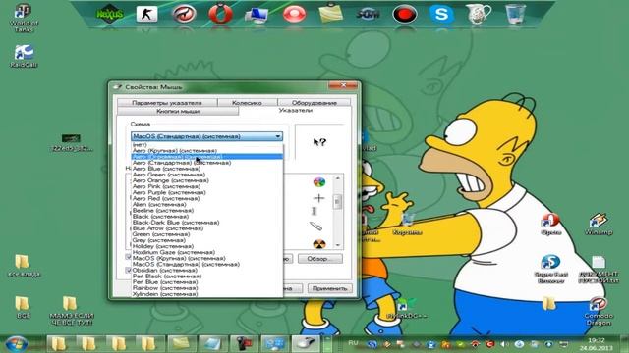Select the radioactive symbol cursor in the list
629x353 pixels.
point(318,244)
